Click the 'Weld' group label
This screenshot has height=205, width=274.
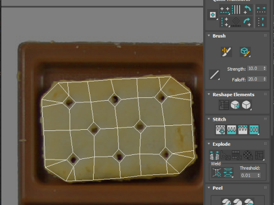(x=216, y=163)
